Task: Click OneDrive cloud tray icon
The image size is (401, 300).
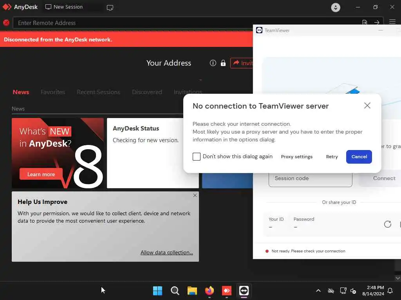Action: click(x=331, y=291)
